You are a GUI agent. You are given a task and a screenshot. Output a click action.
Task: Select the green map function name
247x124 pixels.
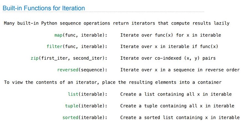point(58,35)
